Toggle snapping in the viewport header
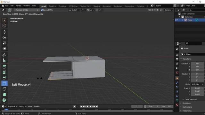Viewport: 205px width, 115px height. click(x=88, y=10)
